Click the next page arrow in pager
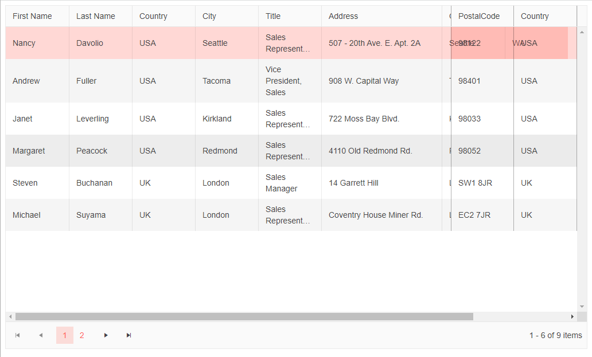 (x=106, y=335)
